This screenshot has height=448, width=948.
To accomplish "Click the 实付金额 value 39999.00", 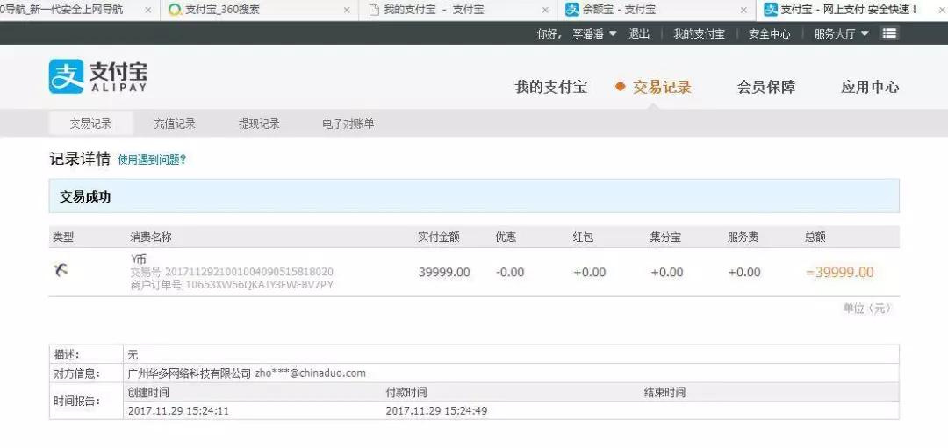I will (x=444, y=273).
